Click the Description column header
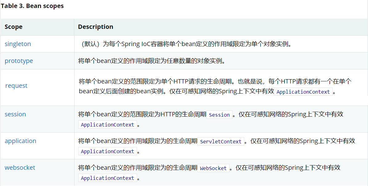Image resolution: width=368 pixels, height=186 pixels. tap(95, 27)
